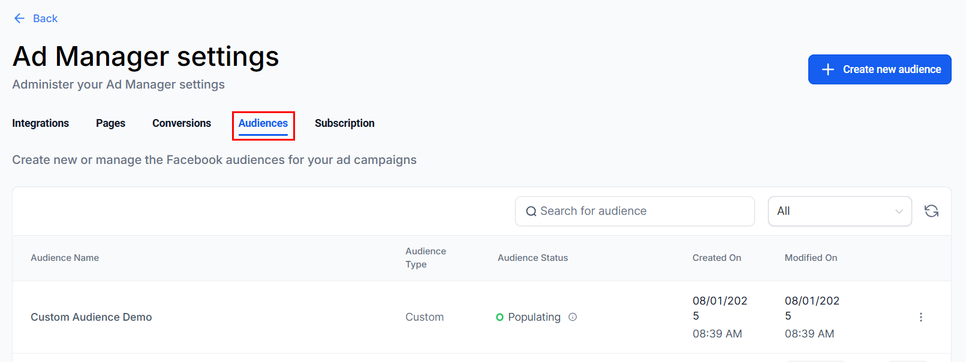Click the Audience Type column header

426,258
